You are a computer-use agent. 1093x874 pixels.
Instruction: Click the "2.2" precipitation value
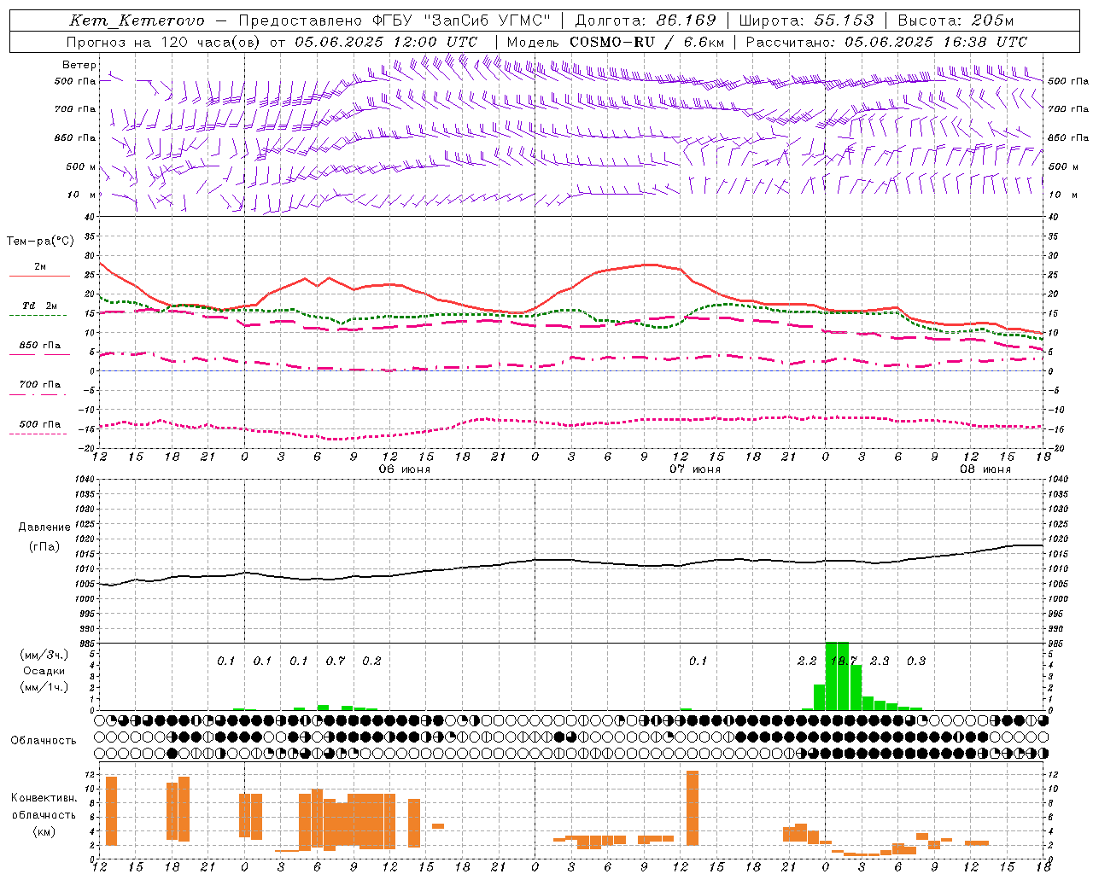(807, 661)
